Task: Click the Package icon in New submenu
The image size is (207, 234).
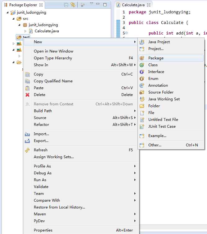Action: click(142, 58)
